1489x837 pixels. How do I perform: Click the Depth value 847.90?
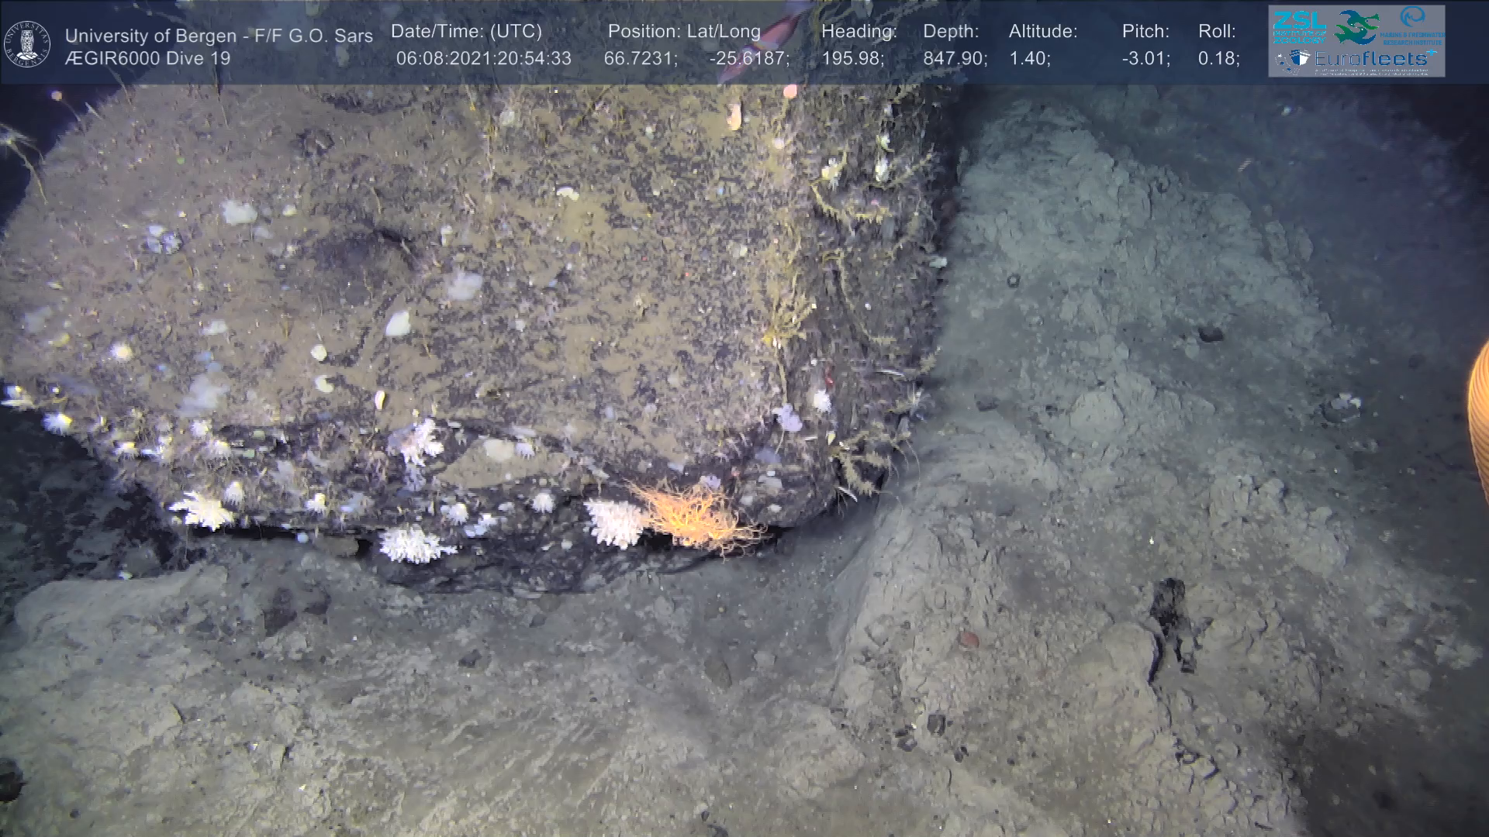955,59
